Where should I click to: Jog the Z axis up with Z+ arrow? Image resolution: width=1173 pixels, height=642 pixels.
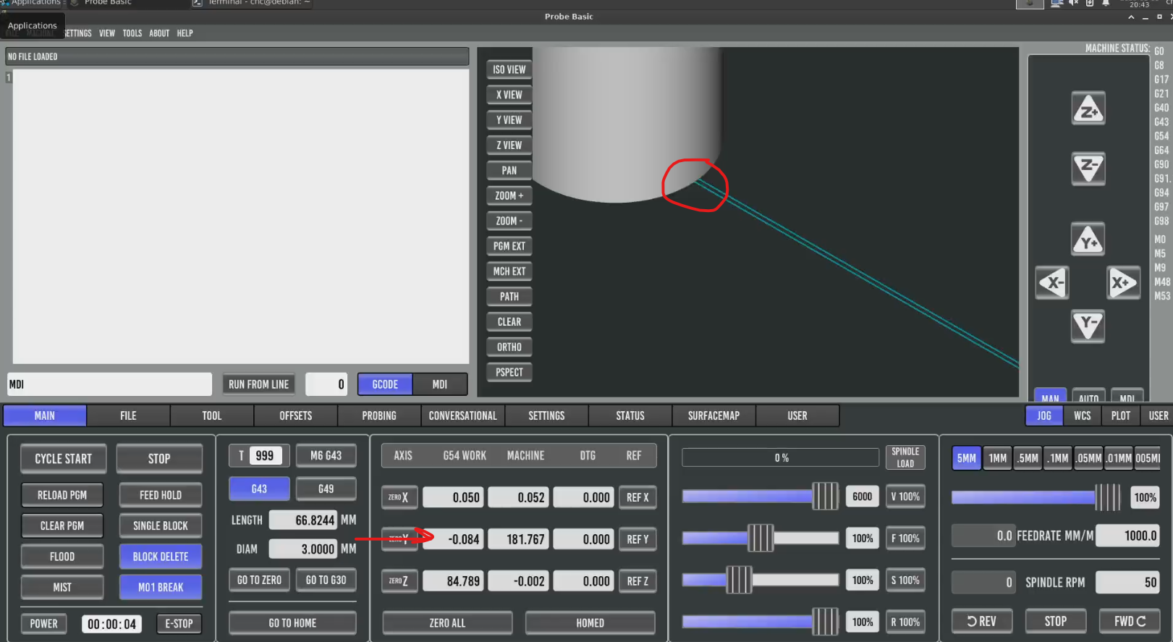point(1088,109)
